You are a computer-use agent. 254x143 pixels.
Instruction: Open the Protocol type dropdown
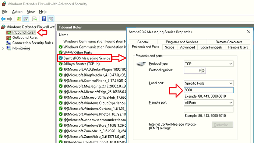pos(208,64)
